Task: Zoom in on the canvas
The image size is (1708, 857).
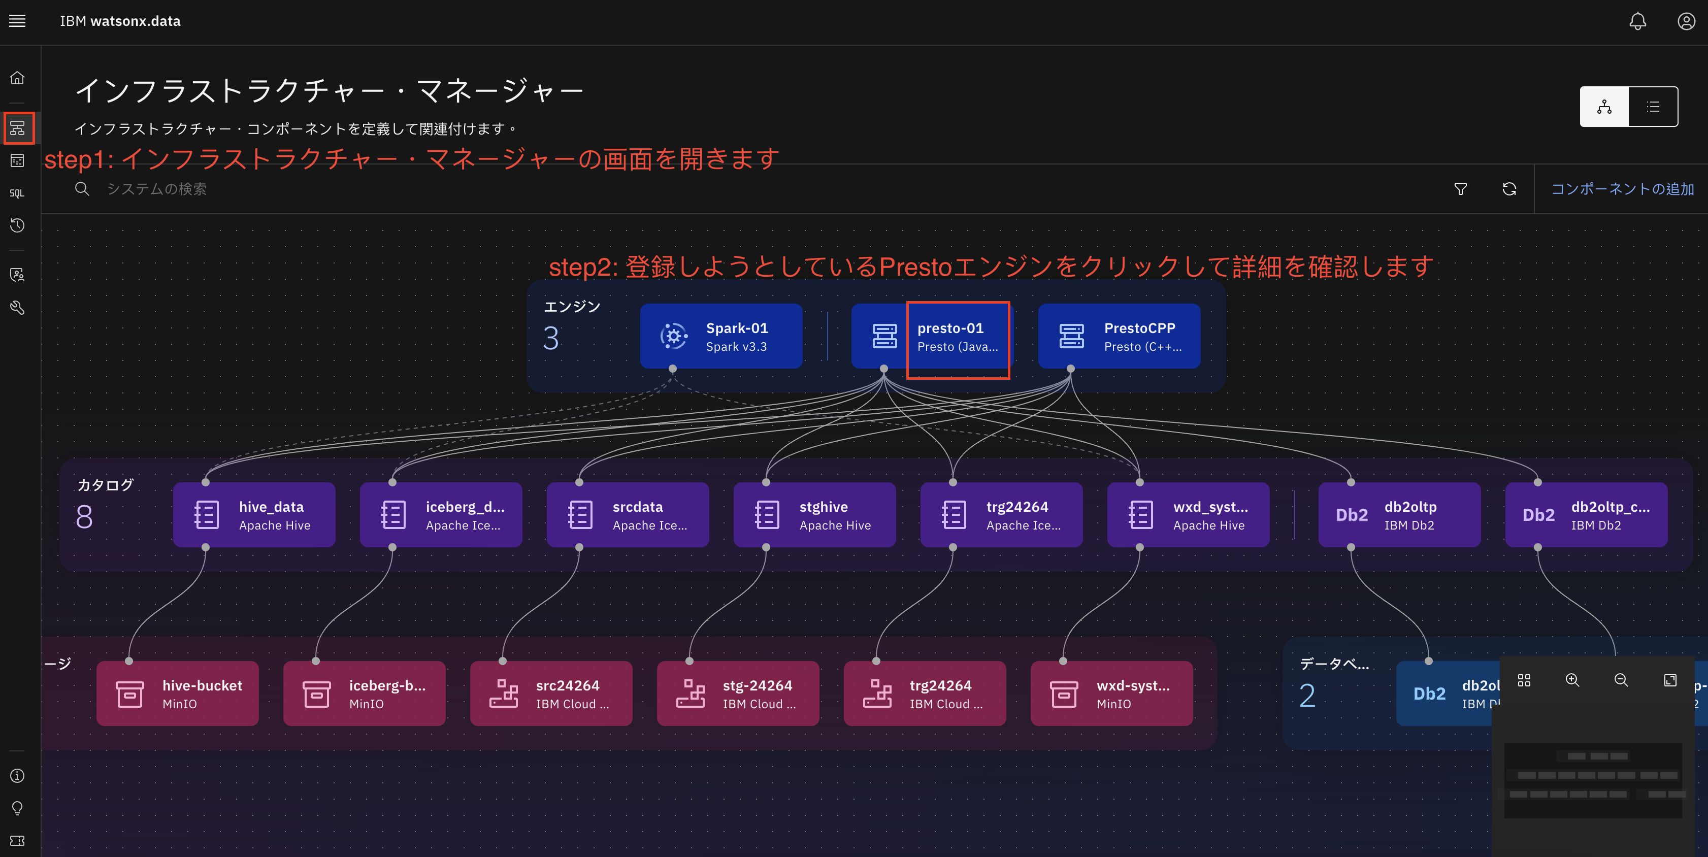Action: point(1572,680)
